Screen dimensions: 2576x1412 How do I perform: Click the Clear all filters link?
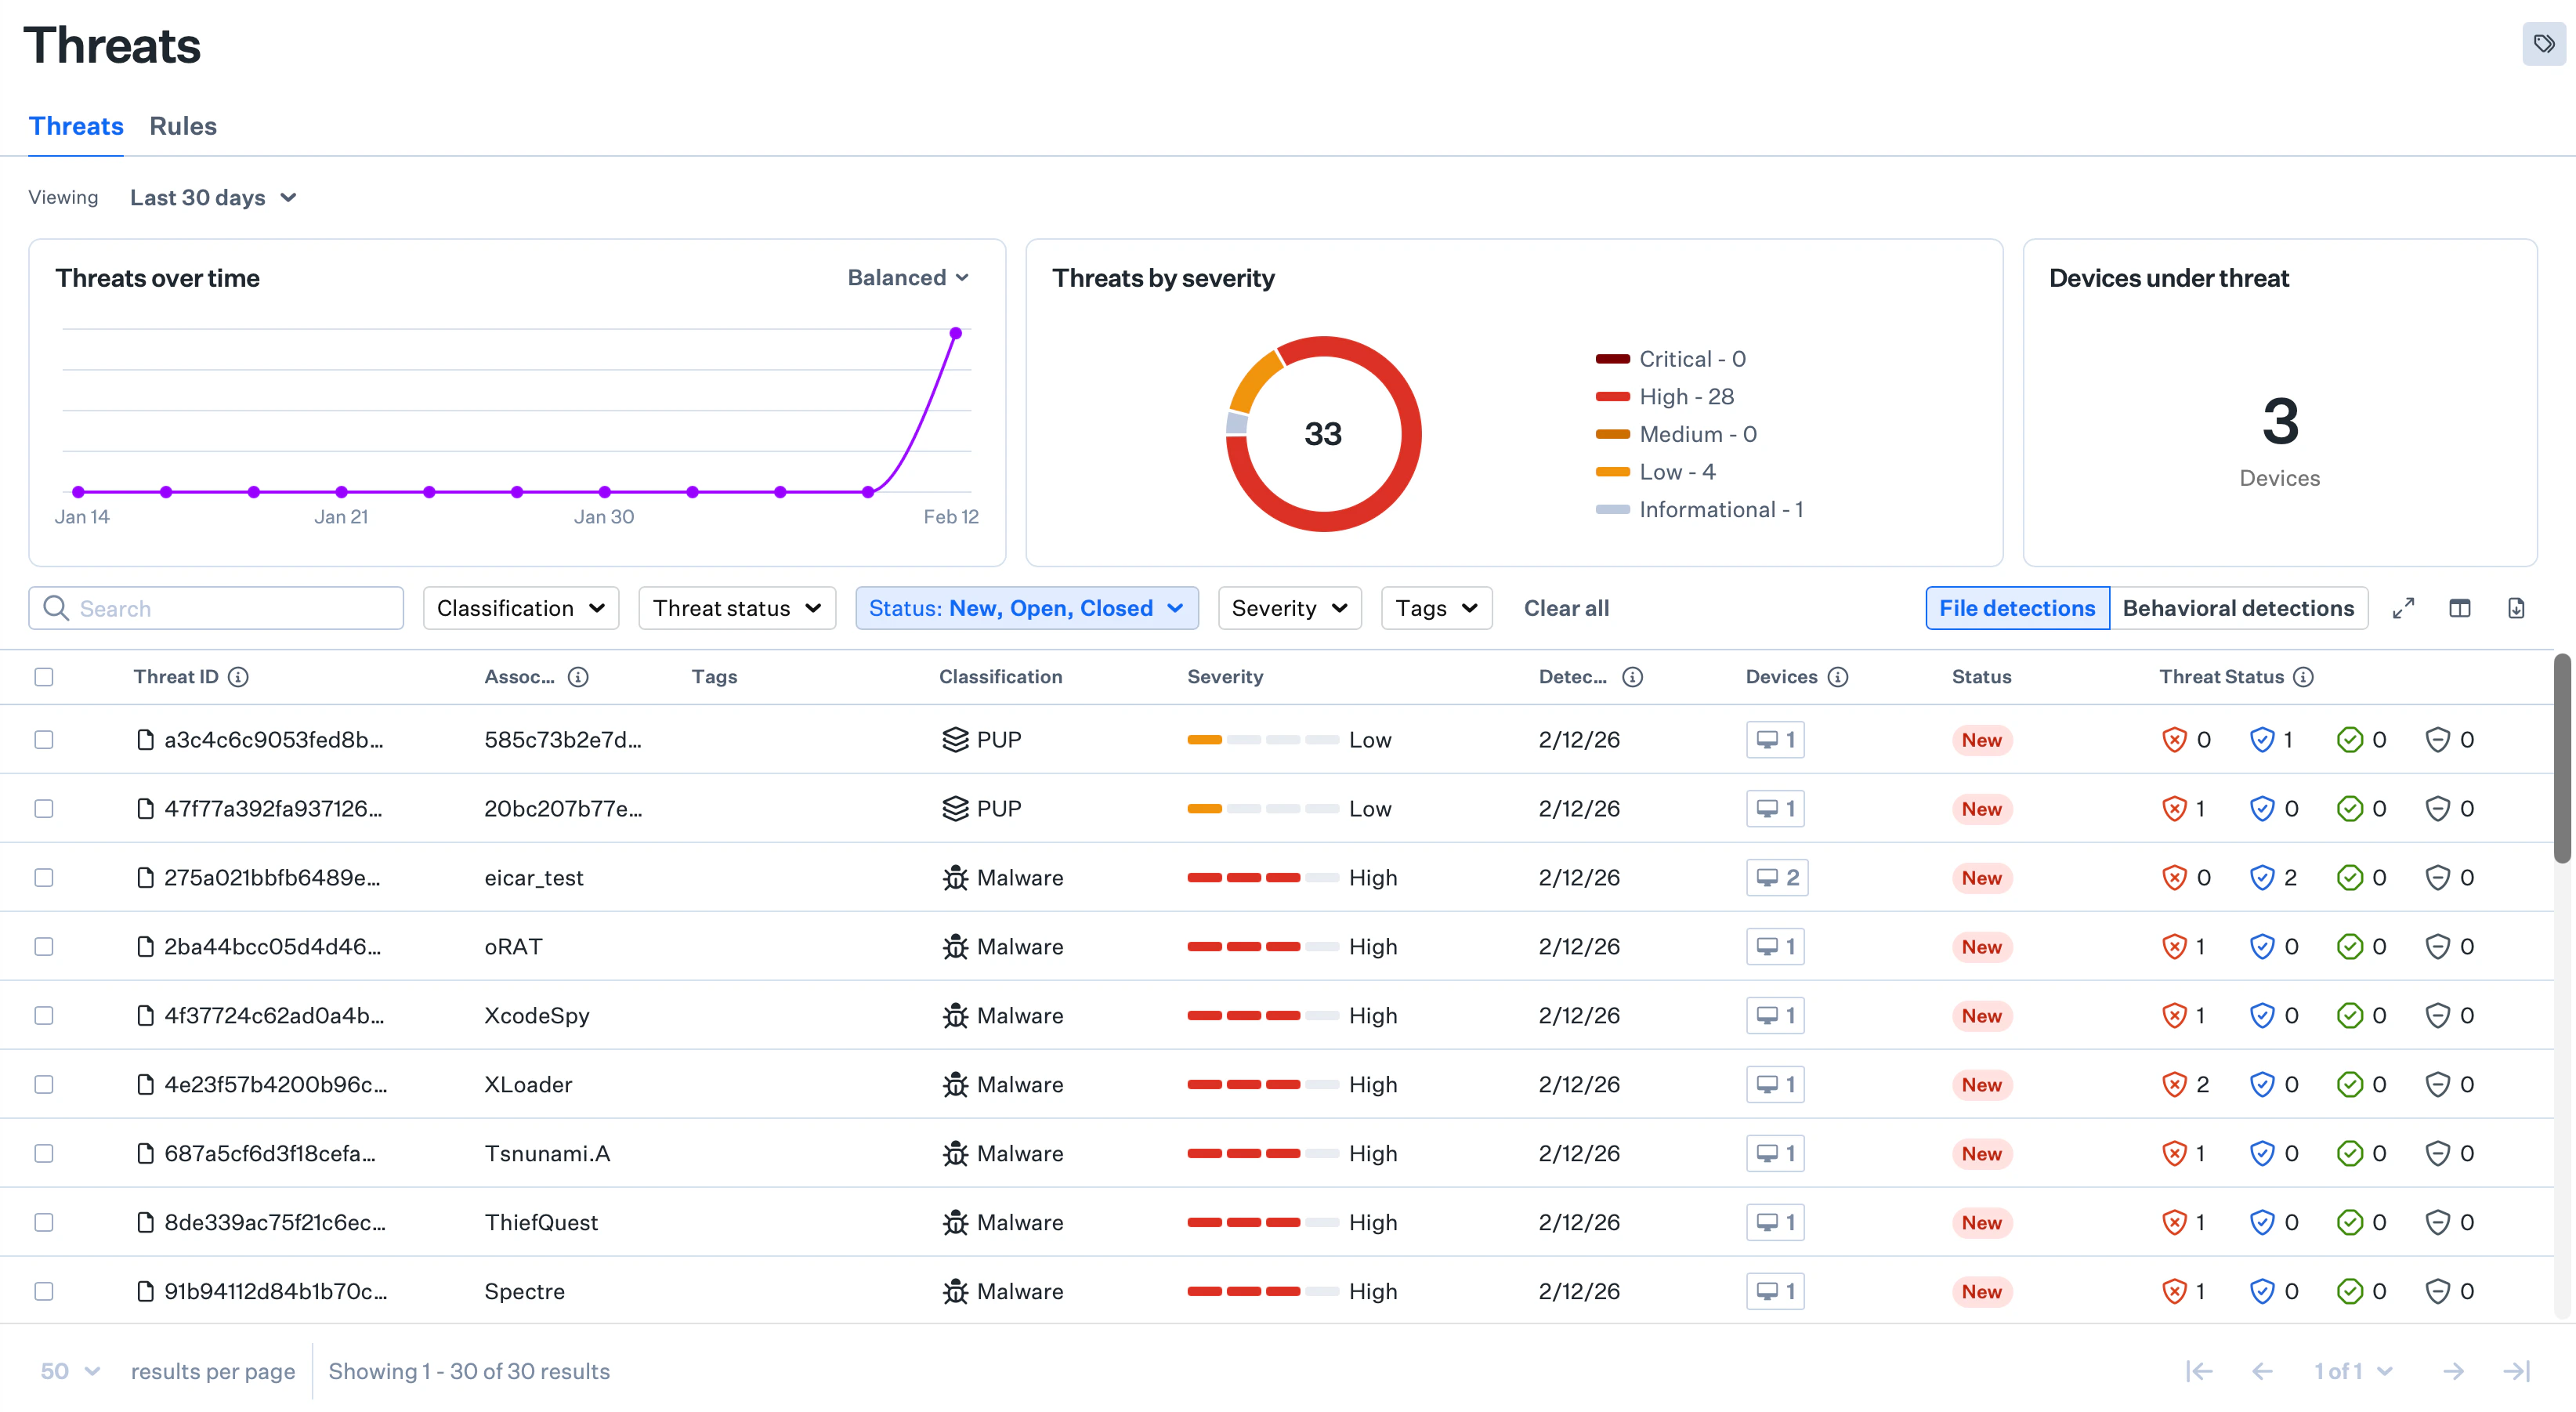click(x=1565, y=608)
